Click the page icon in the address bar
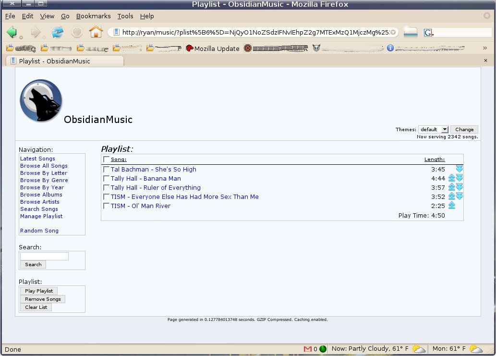The width and height of the screenshot is (496, 356). click(116, 32)
